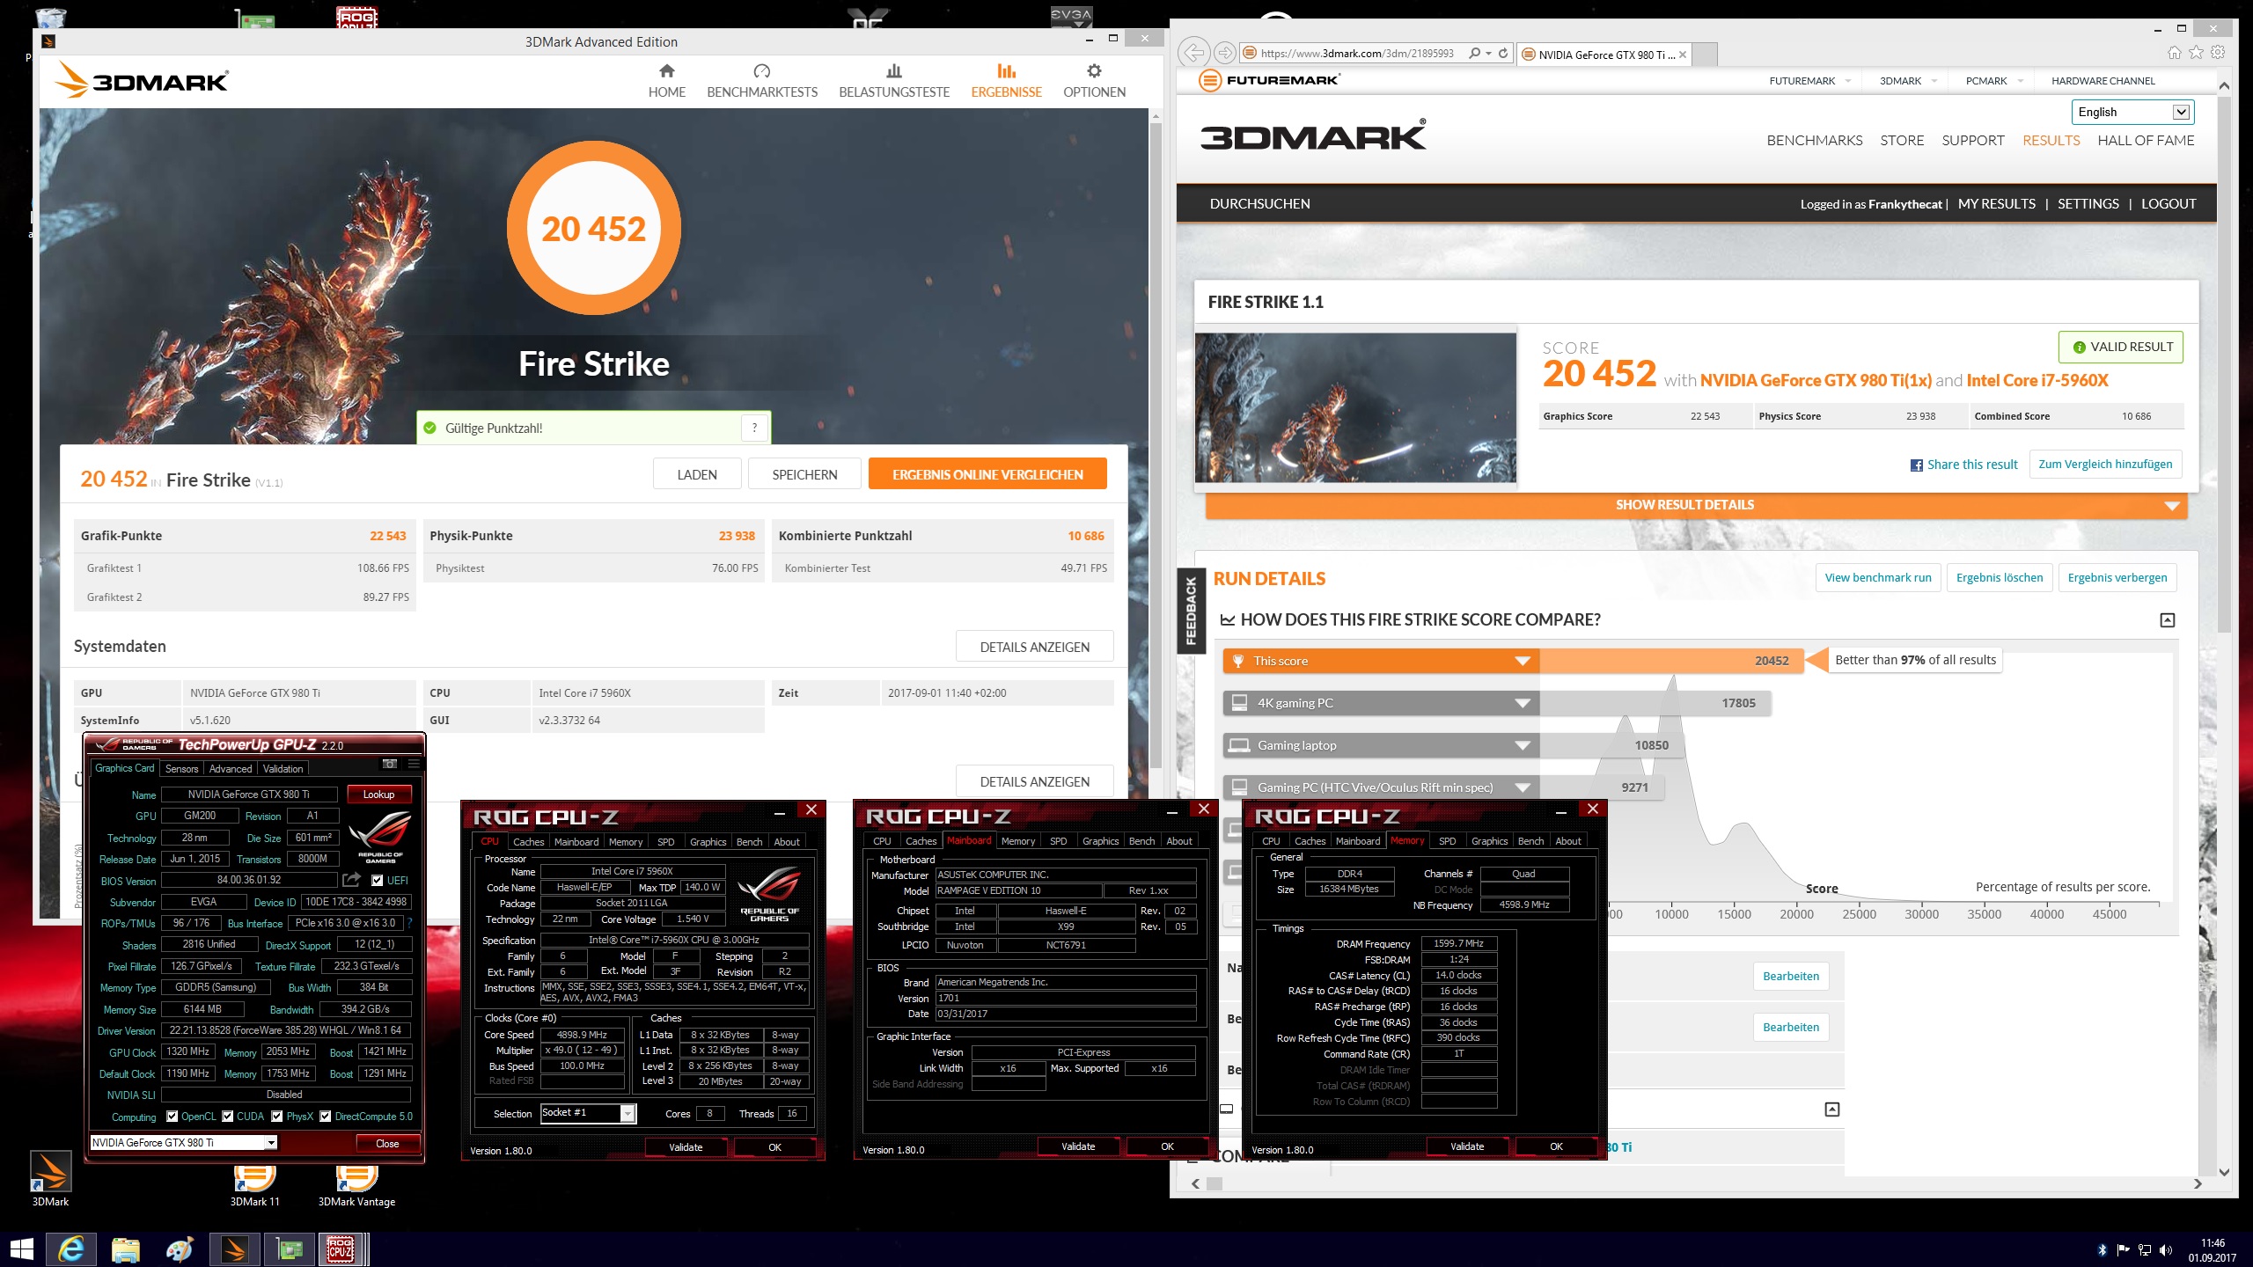Screen dimensions: 2253x1267
Task: Click the browser back arrow button
Action: click(1193, 53)
